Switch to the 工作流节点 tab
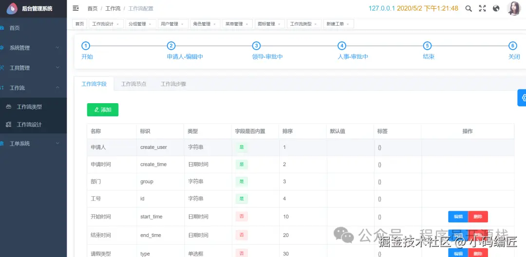This screenshot has width=526, height=257. click(133, 84)
